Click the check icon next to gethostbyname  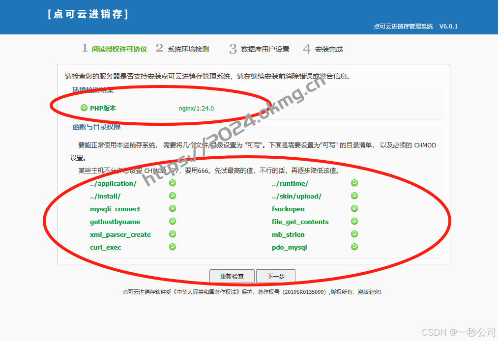[x=172, y=221]
